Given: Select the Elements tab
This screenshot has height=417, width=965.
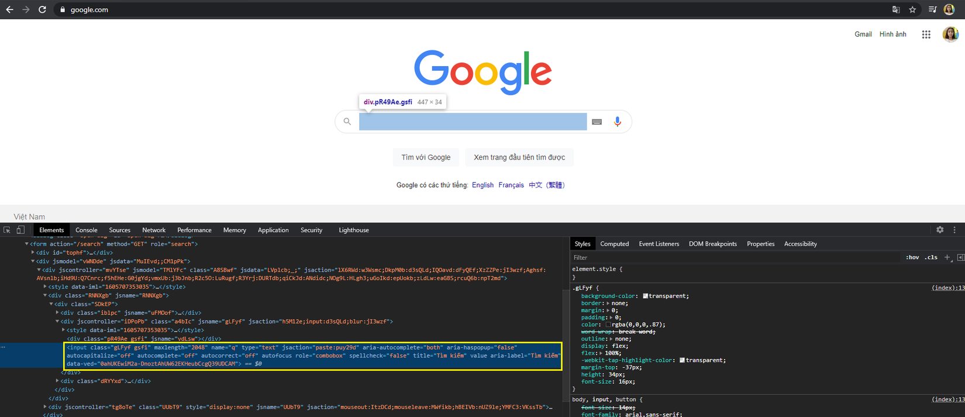Looking at the screenshot, I should click(51, 230).
